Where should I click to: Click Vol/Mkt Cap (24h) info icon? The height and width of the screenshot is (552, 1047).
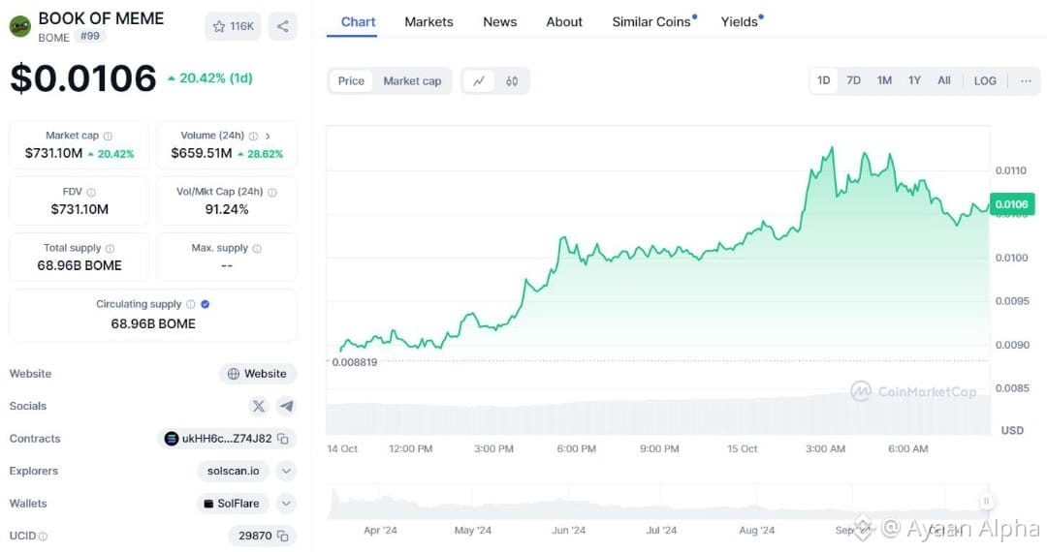[x=272, y=192]
